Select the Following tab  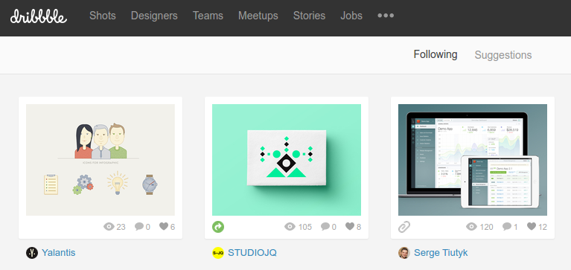pos(436,54)
